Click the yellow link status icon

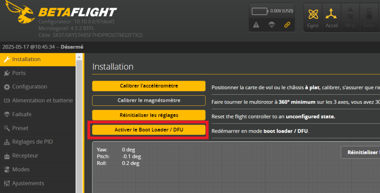(x=287, y=25)
